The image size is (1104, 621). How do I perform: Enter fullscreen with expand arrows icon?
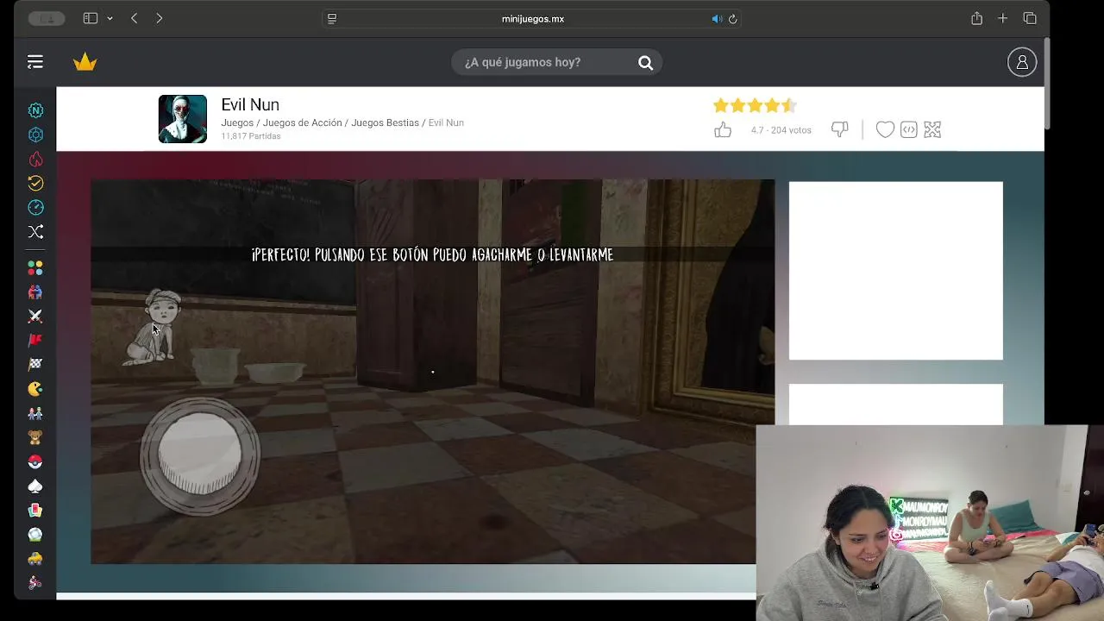(932, 129)
